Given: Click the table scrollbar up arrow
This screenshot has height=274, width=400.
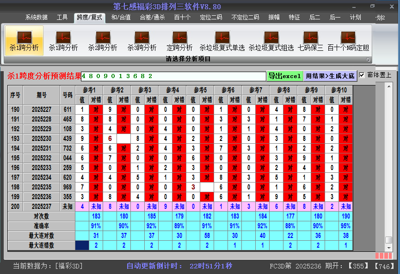Looking at the screenshot, I should [388, 87].
